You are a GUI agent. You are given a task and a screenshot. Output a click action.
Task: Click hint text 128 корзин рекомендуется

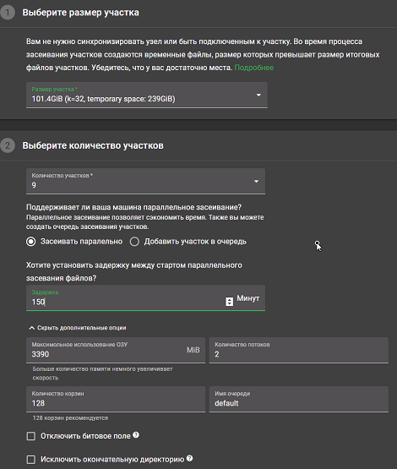point(71,417)
